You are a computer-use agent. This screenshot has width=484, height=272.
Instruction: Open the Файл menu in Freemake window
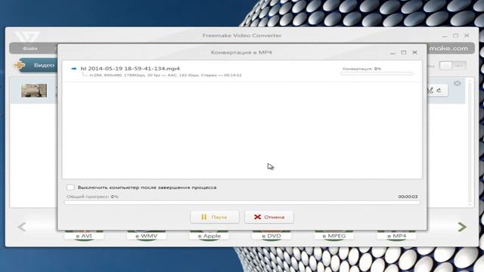[x=30, y=48]
